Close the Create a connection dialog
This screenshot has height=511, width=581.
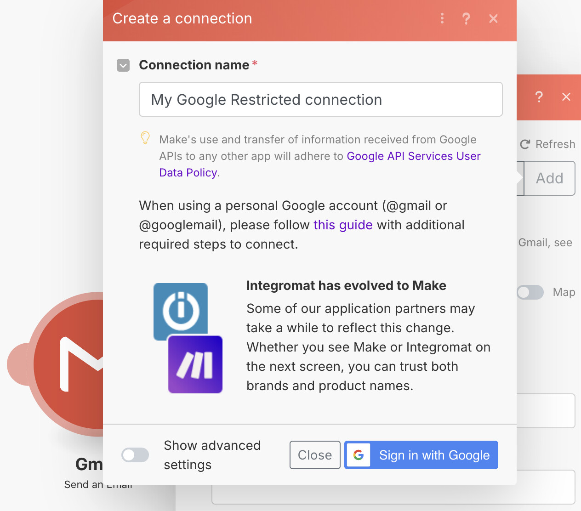tap(493, 18)
